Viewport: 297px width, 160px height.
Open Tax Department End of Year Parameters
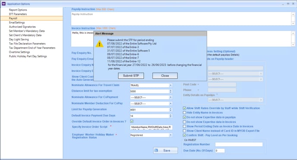pyautogui.click(x=32, y=48)
